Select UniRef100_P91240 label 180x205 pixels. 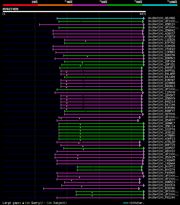[x=161, y=197]
